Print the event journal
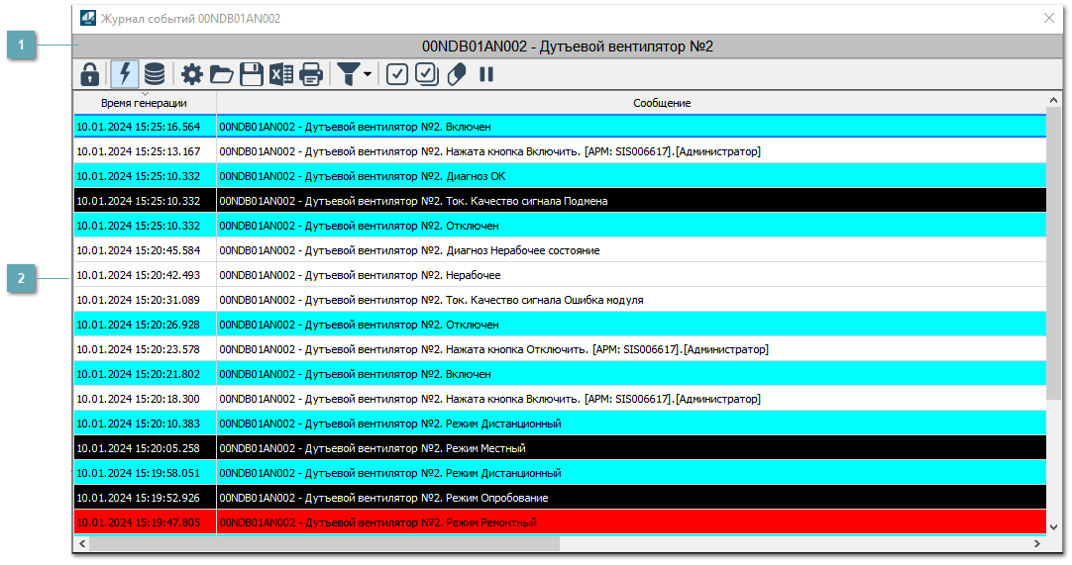This screenshot has width=1072, height=565. tap(311, 74)
